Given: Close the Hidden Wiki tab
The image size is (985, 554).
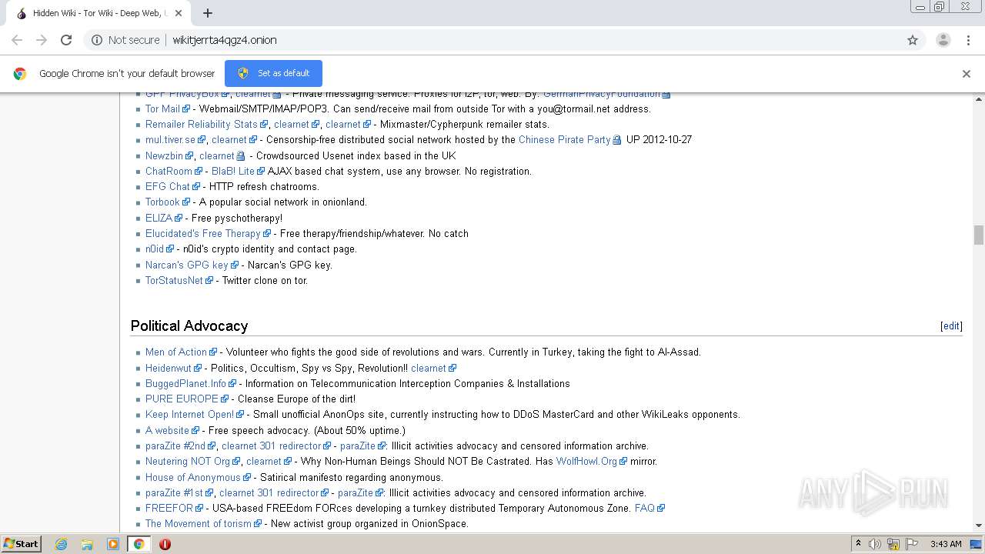Looking at the screenshot, I should point(179,13).
